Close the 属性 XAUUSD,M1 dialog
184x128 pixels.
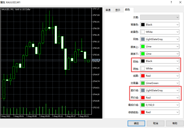180,2
